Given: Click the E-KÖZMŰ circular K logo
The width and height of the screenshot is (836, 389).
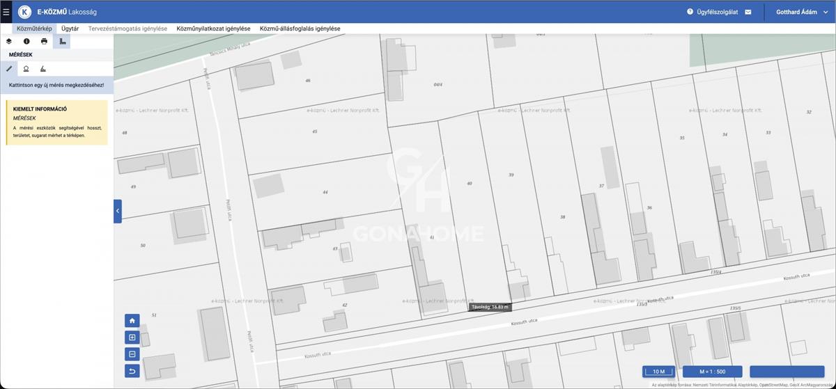Looking at the screenshot, I should pos(25,12).
